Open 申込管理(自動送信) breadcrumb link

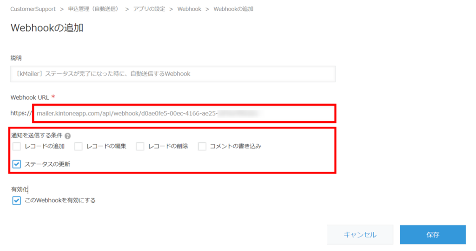point(93,9)
